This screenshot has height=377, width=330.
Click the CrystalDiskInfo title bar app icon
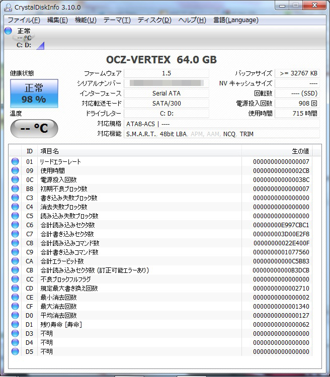8,7
